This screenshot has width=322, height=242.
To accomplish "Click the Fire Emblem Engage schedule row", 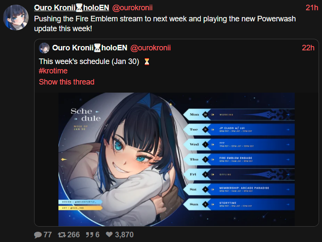I will pos(239,160).
